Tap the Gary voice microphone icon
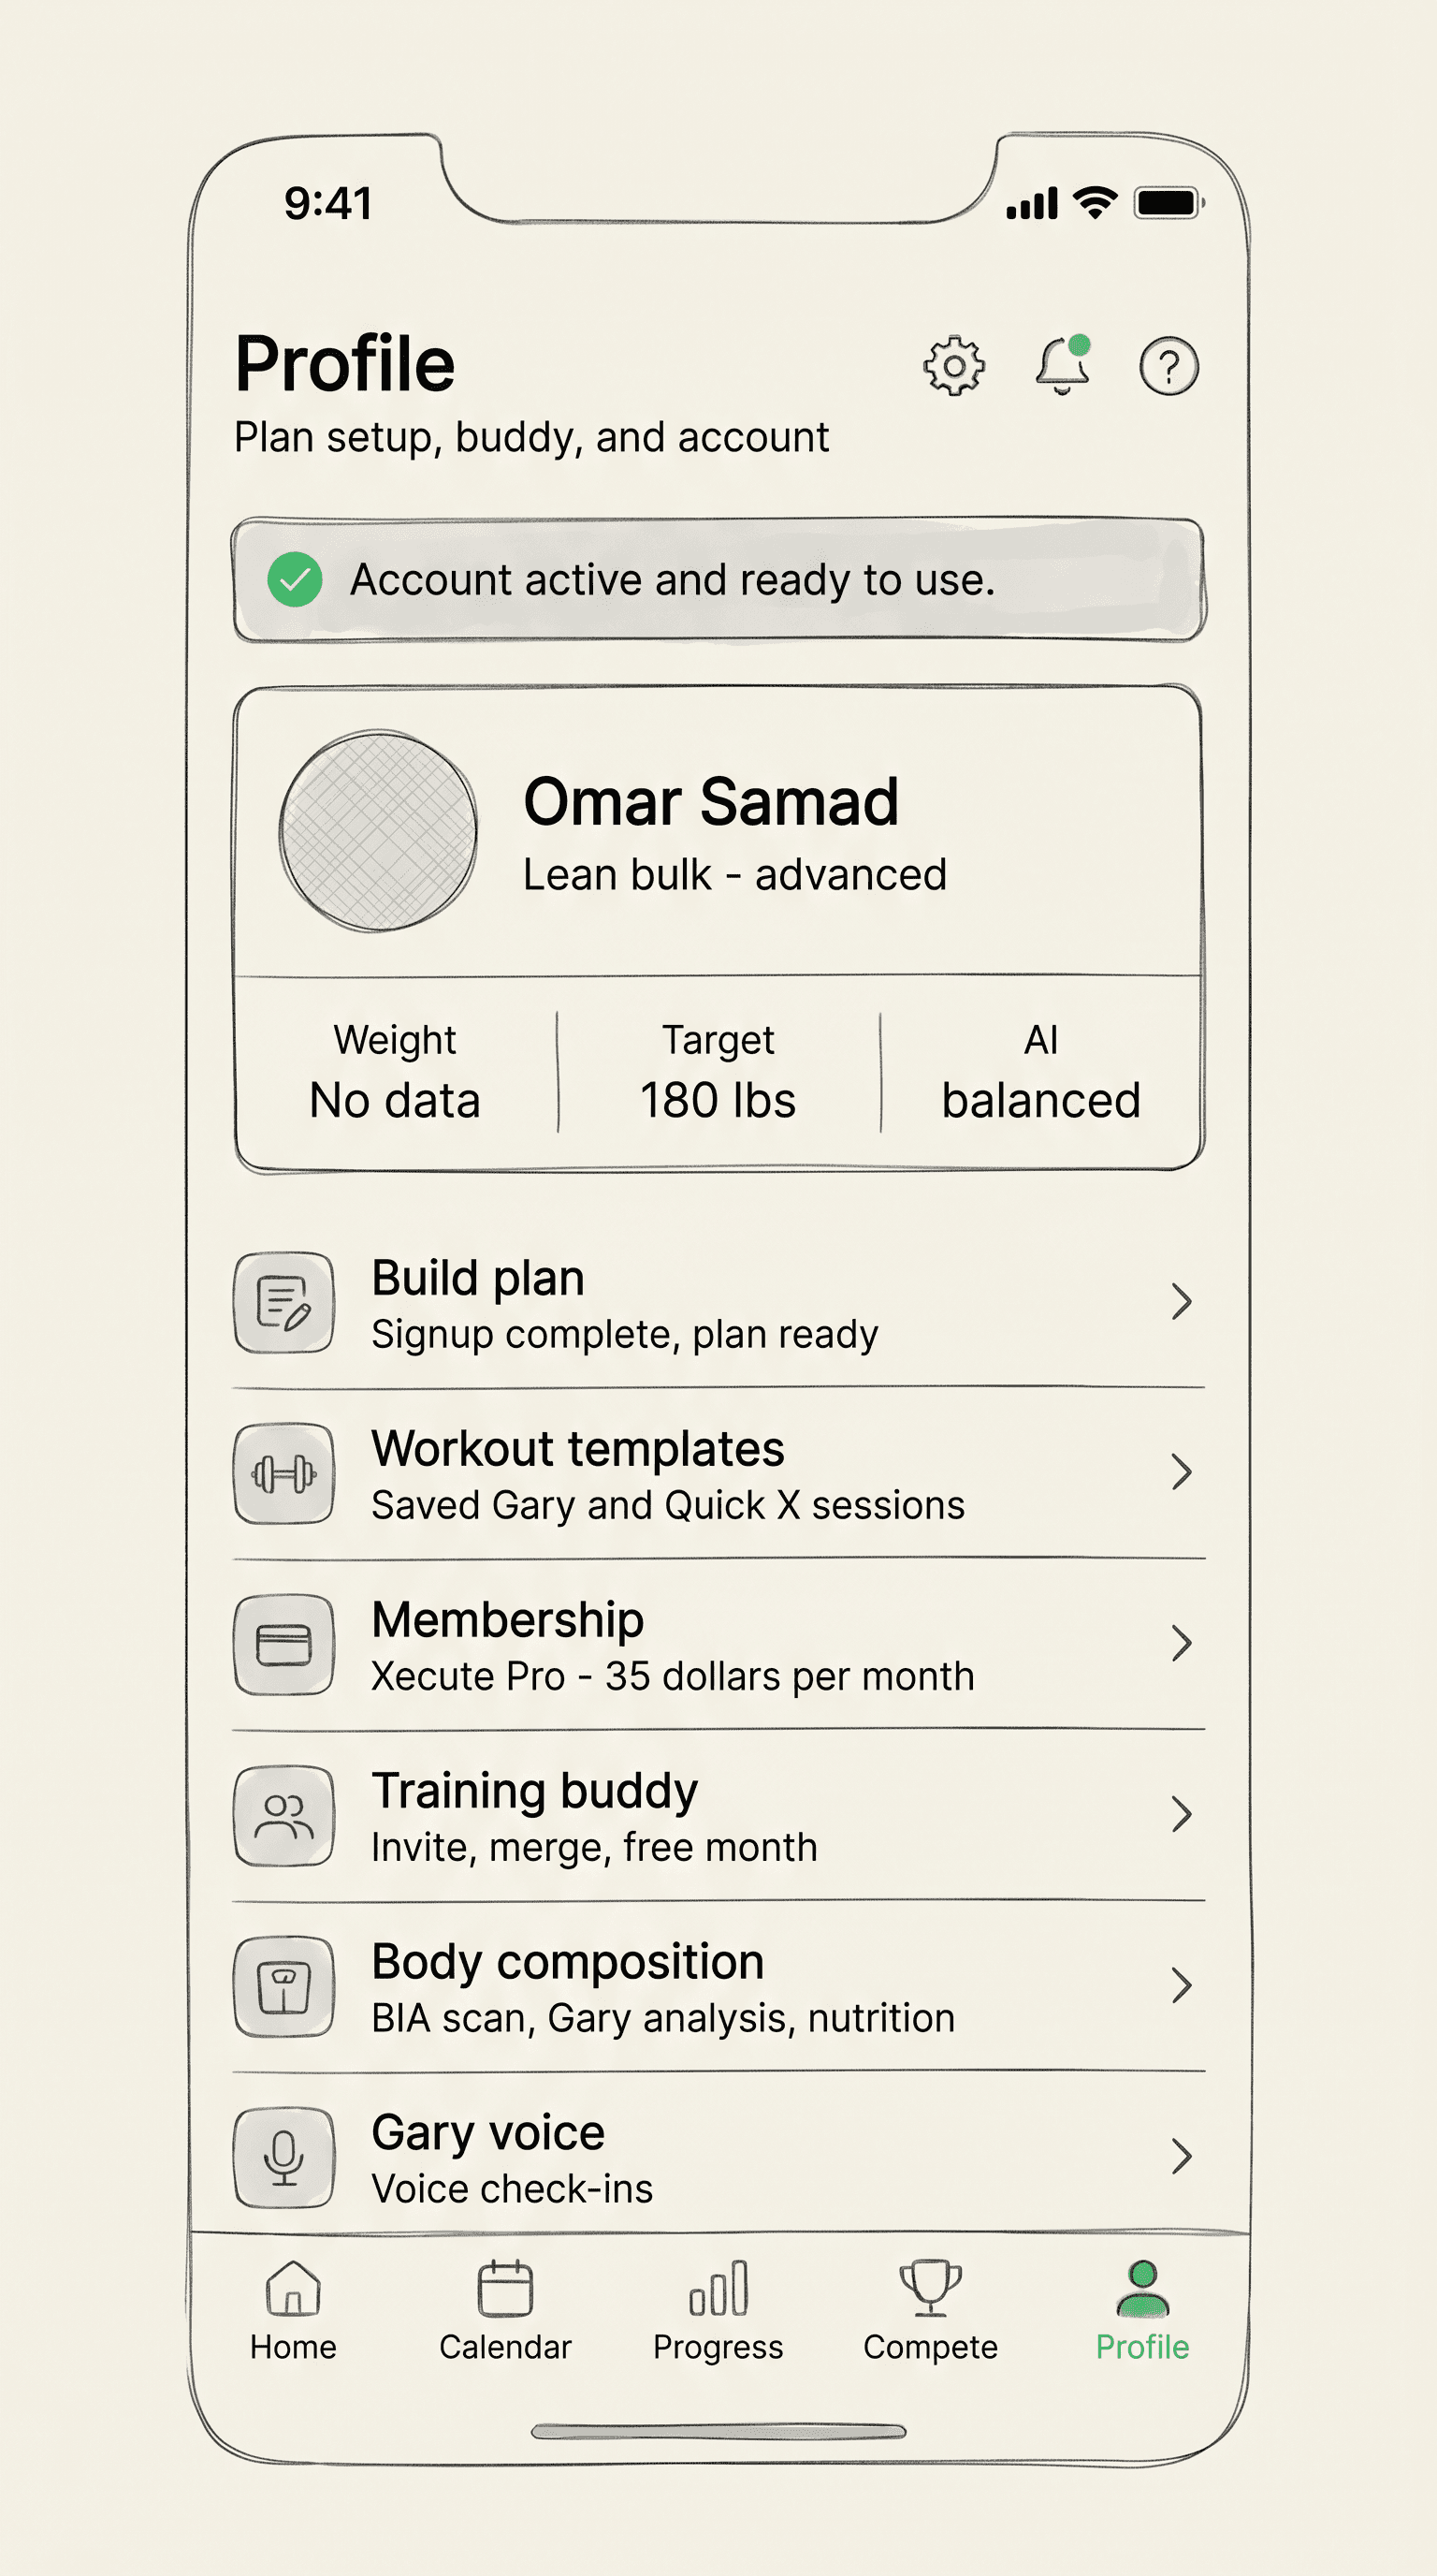Image resolution: width=1437 pixels, height=2576 pixels. (x=283, y=2157)
